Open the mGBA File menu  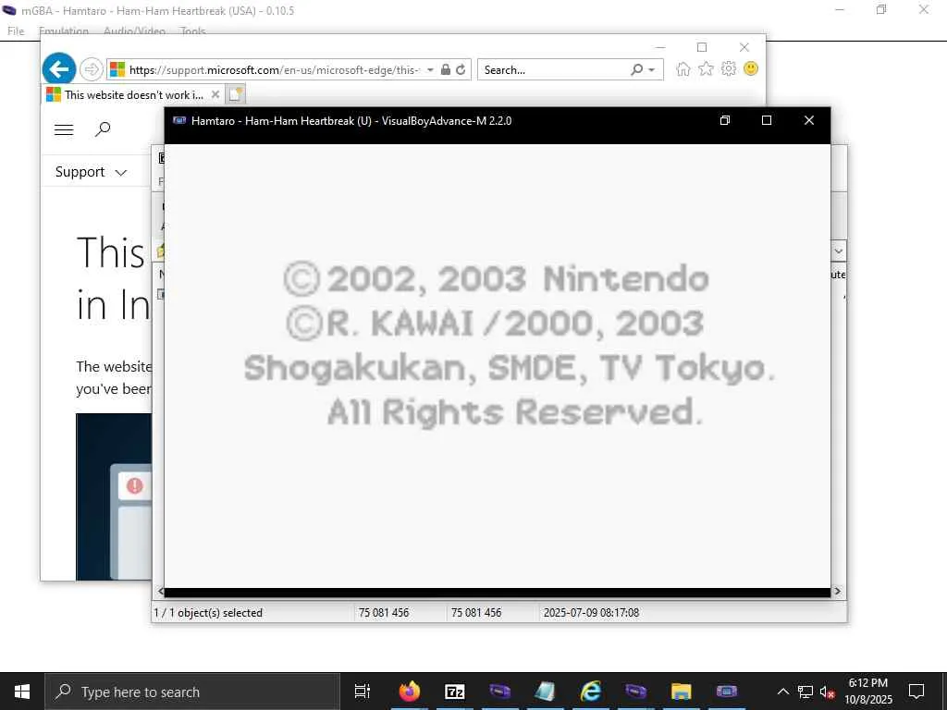point(16,31)
